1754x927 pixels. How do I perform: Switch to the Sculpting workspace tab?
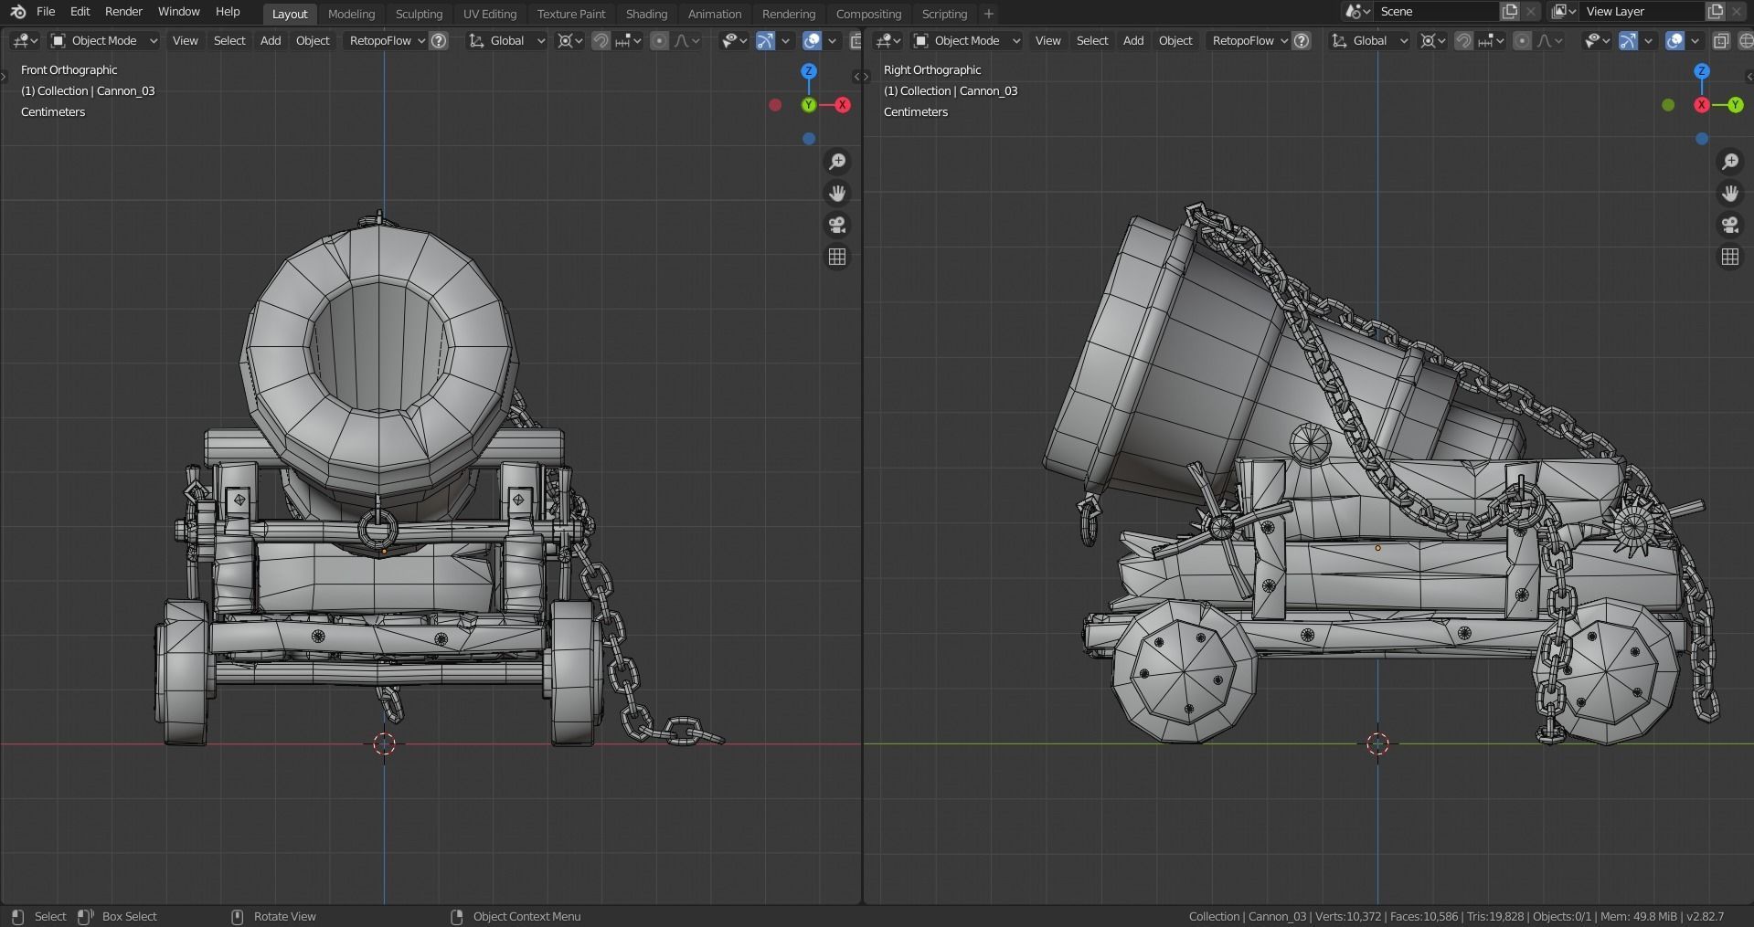(419, 14)
